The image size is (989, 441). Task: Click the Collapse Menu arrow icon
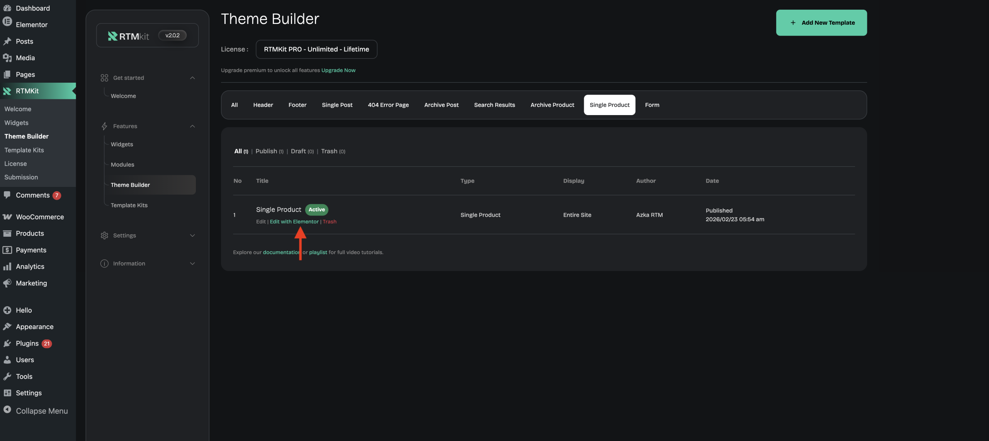[7, 409]
